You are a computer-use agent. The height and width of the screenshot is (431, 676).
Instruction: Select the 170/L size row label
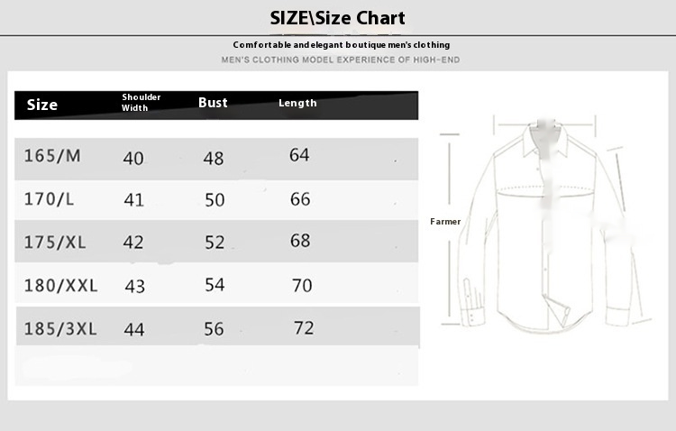[49, 199]
